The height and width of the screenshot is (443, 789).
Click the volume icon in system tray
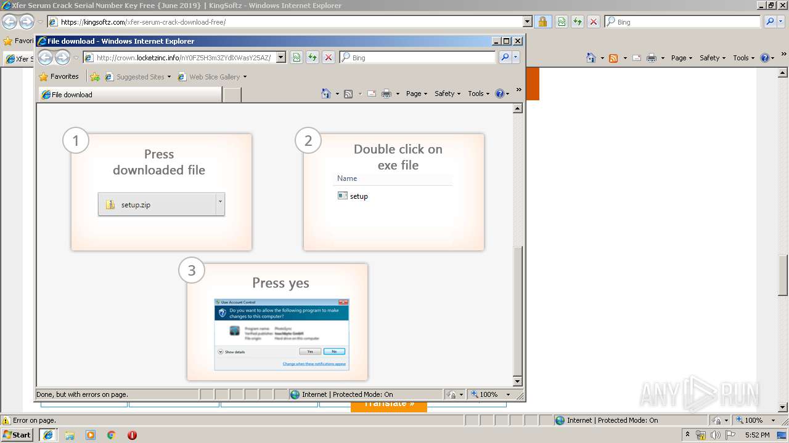point(715,435)
